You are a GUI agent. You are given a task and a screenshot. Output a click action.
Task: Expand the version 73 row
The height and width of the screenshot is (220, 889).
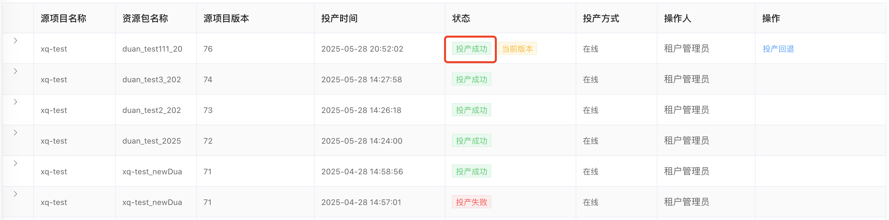coord(15,102)
